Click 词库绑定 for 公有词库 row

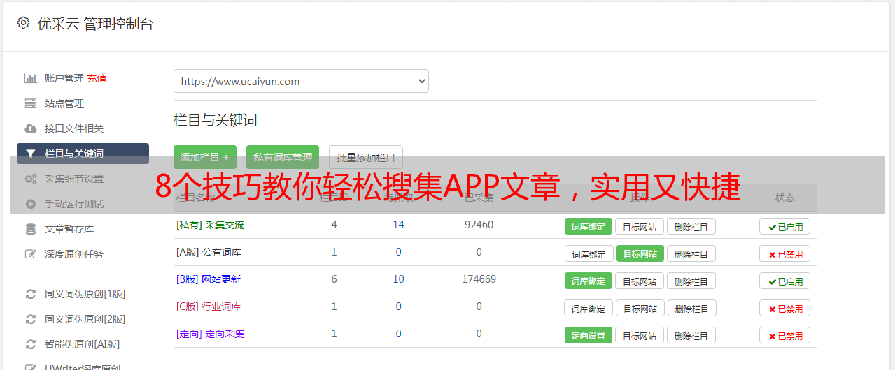pyautogui.click(x=589, y=253)
